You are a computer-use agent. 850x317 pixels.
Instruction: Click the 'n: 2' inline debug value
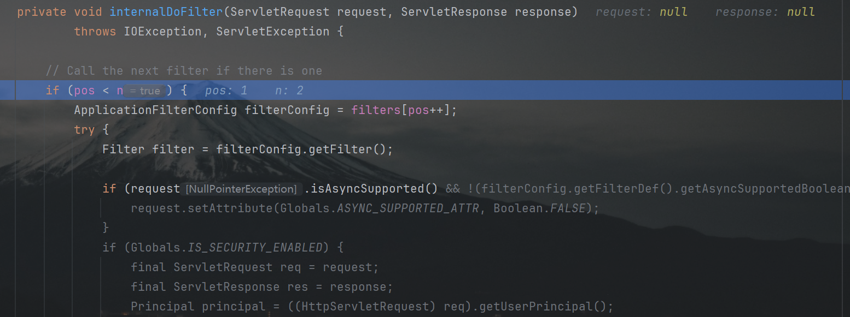289,91
